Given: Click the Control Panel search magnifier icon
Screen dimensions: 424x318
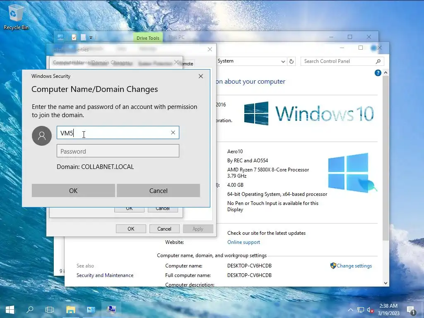Looking at the screenshot, I should pyautogui.click(x=378, y=61).
